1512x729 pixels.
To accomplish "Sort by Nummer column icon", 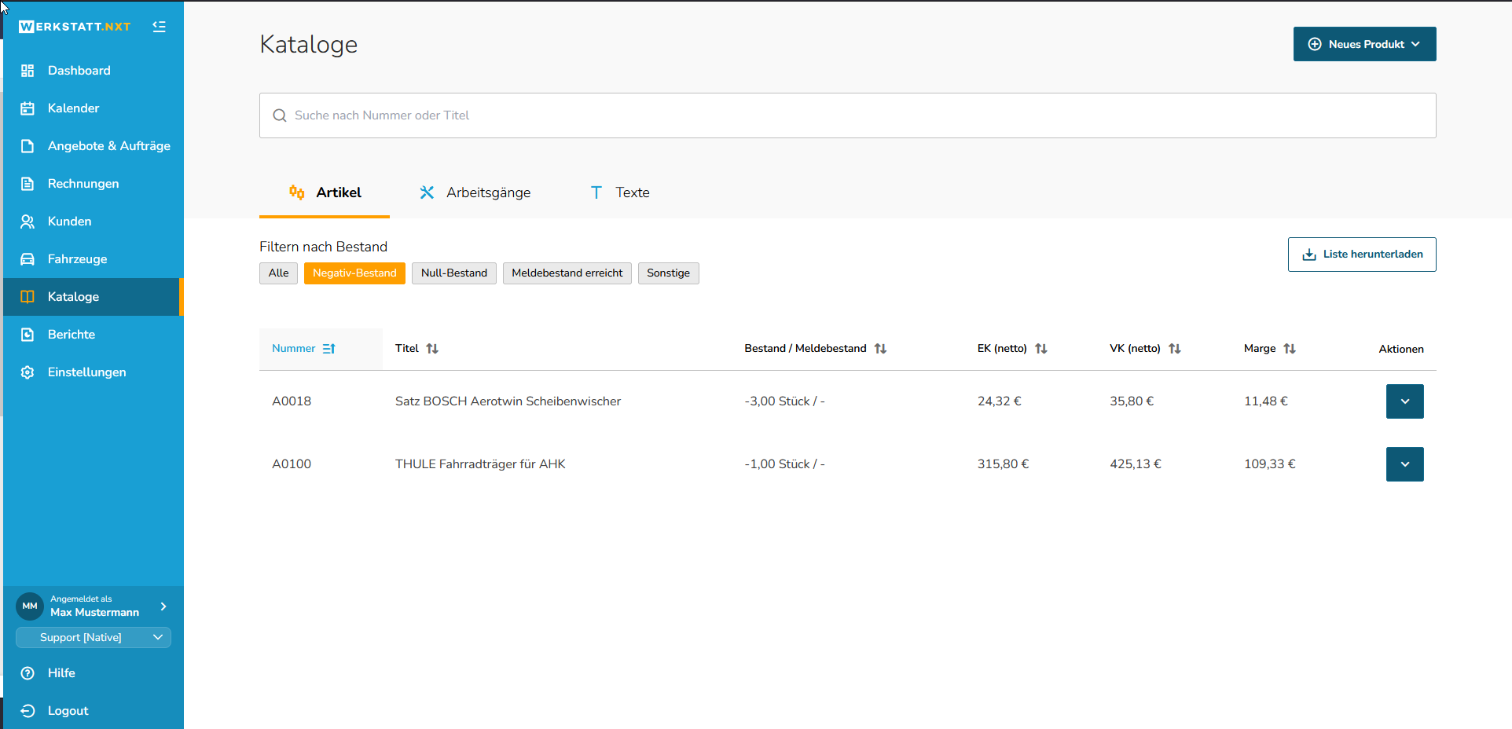I will coord(329,349).
